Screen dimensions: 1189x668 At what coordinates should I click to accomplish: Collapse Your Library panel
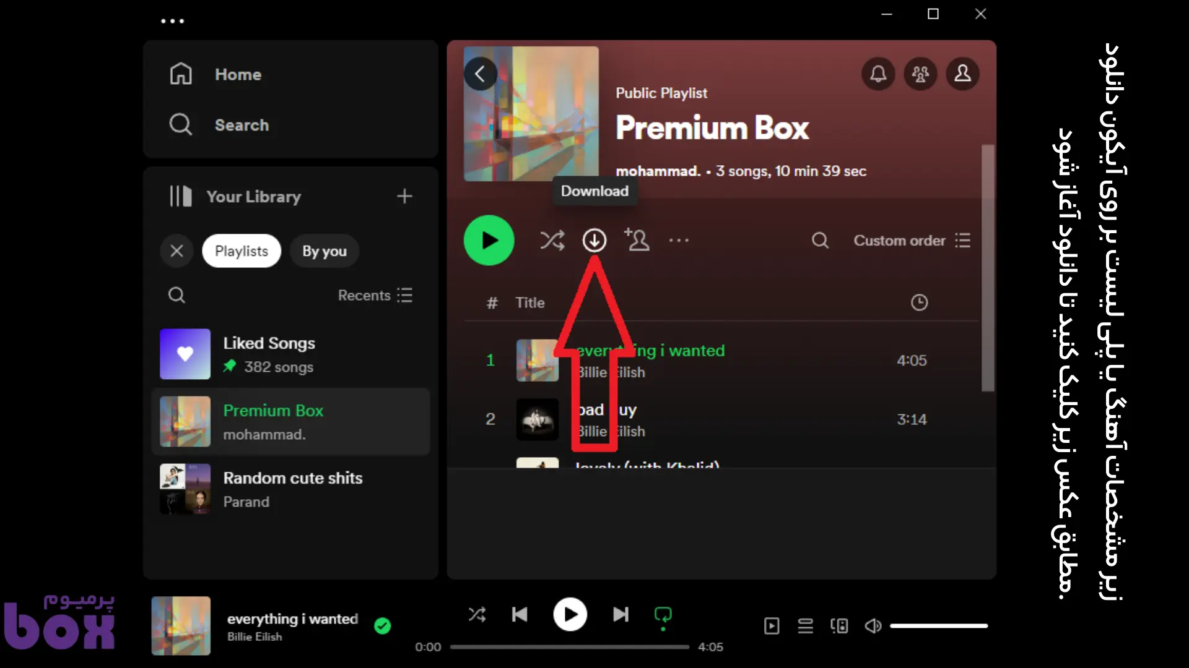click(x=235, y=197)
